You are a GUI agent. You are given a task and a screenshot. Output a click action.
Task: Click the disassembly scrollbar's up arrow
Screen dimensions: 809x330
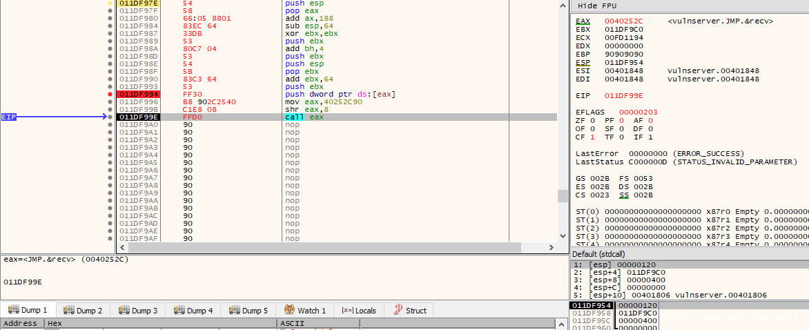tap(562, 4)
